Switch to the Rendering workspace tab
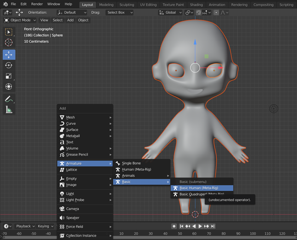 click(239, 5)
